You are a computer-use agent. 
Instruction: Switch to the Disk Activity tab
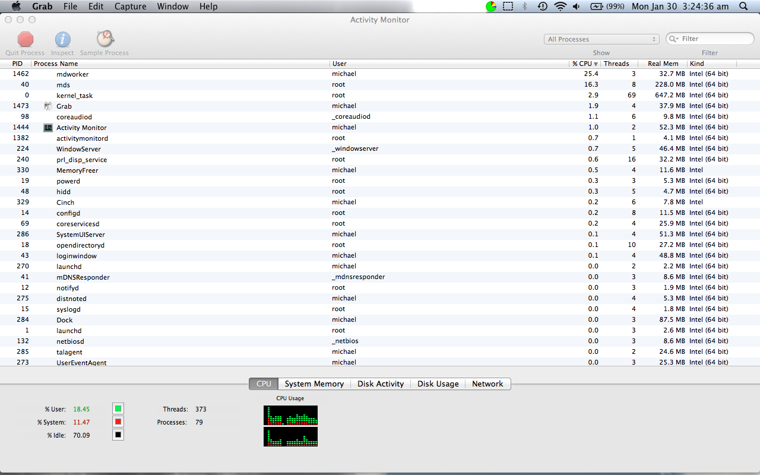coord(381,384)
